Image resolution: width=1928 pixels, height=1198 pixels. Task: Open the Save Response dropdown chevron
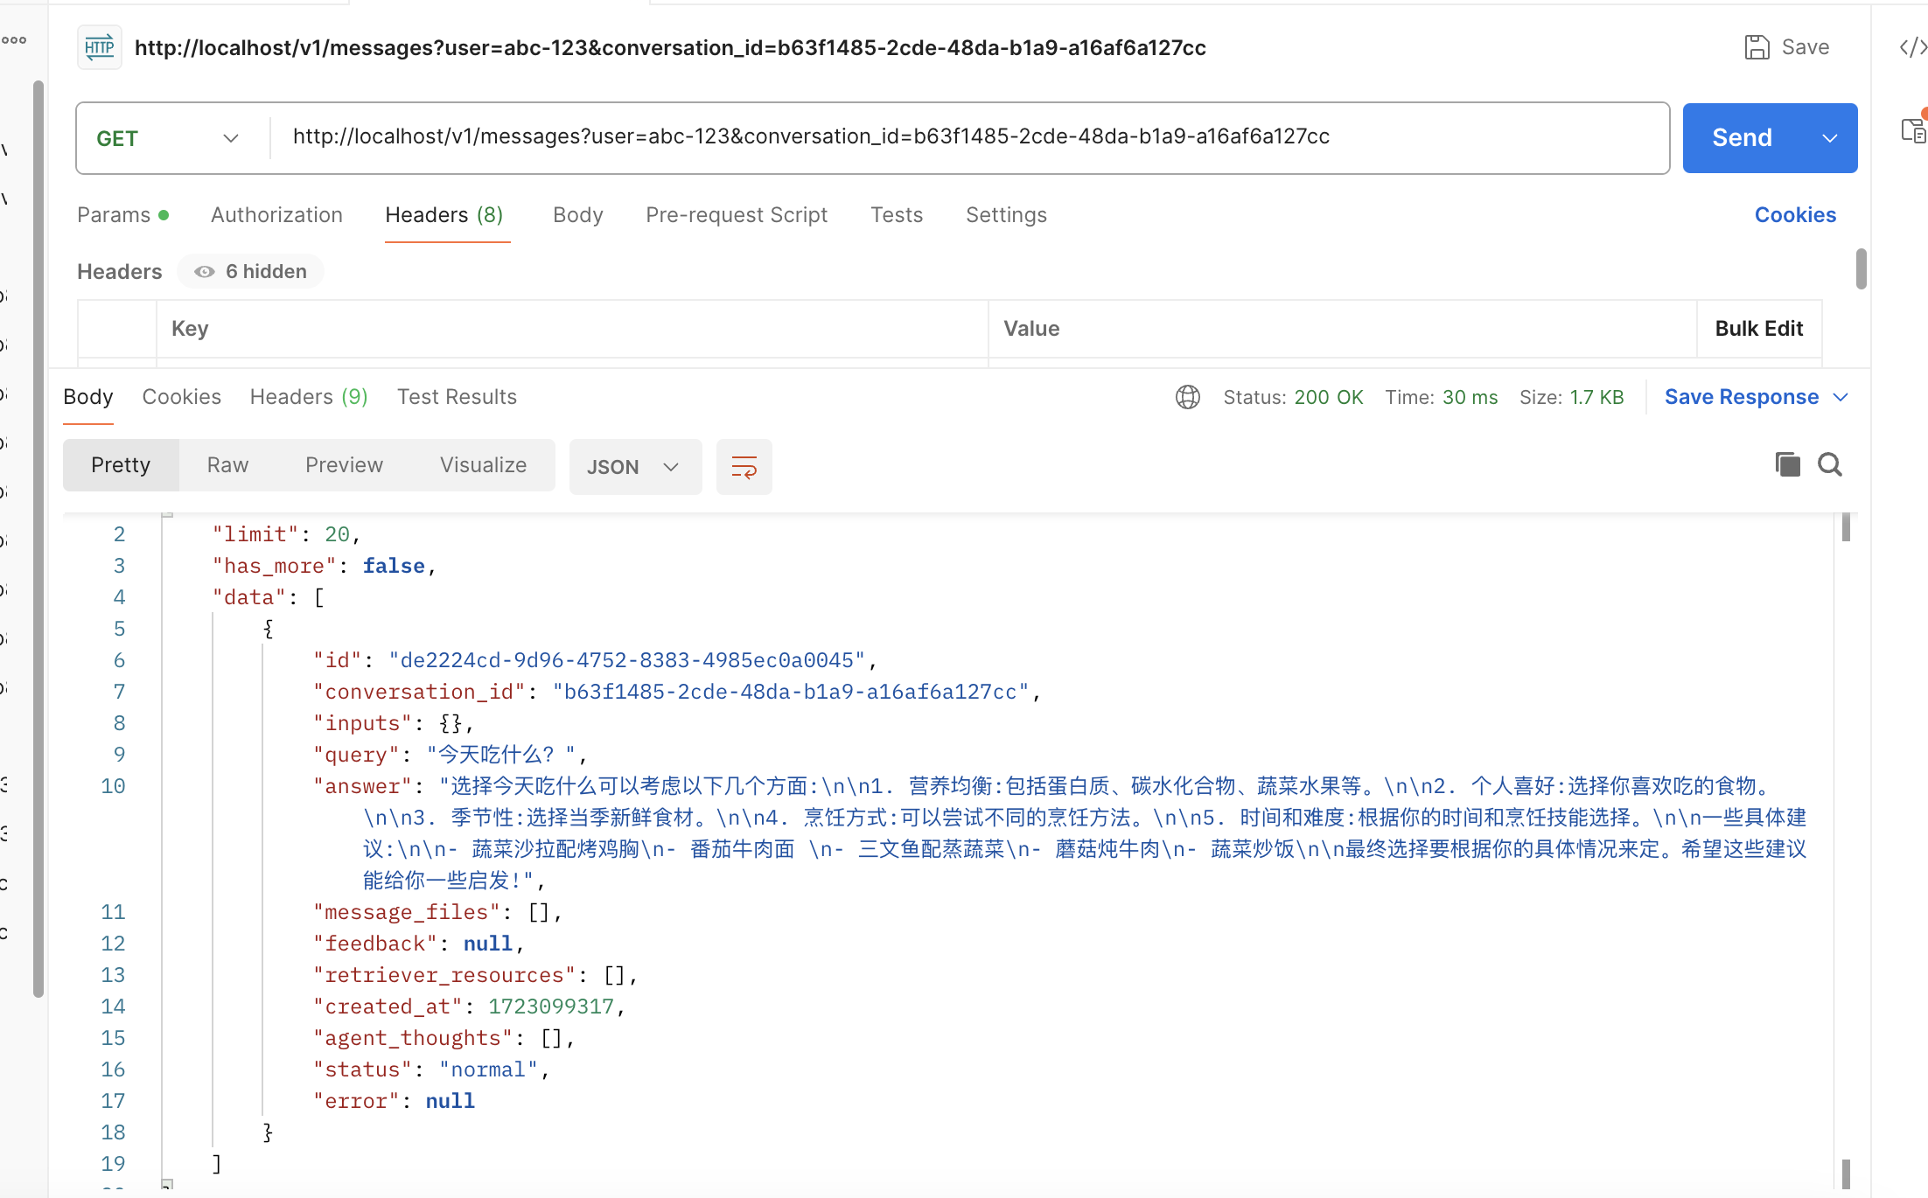[x=1841, y=397]
